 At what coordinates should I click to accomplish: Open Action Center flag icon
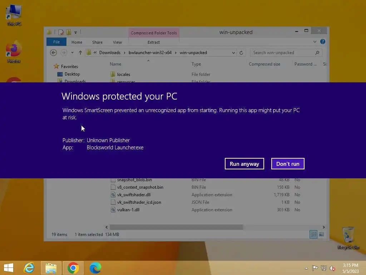[315, 268]
